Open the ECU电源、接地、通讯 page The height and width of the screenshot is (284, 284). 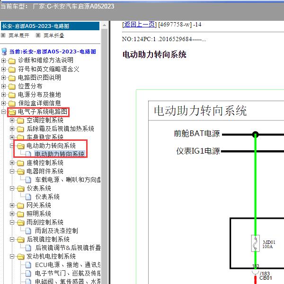pyautogui.click(x=68, y=265)
